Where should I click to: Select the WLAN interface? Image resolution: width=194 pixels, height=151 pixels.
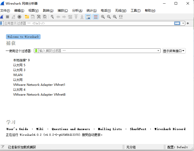(x=18, y=75)
